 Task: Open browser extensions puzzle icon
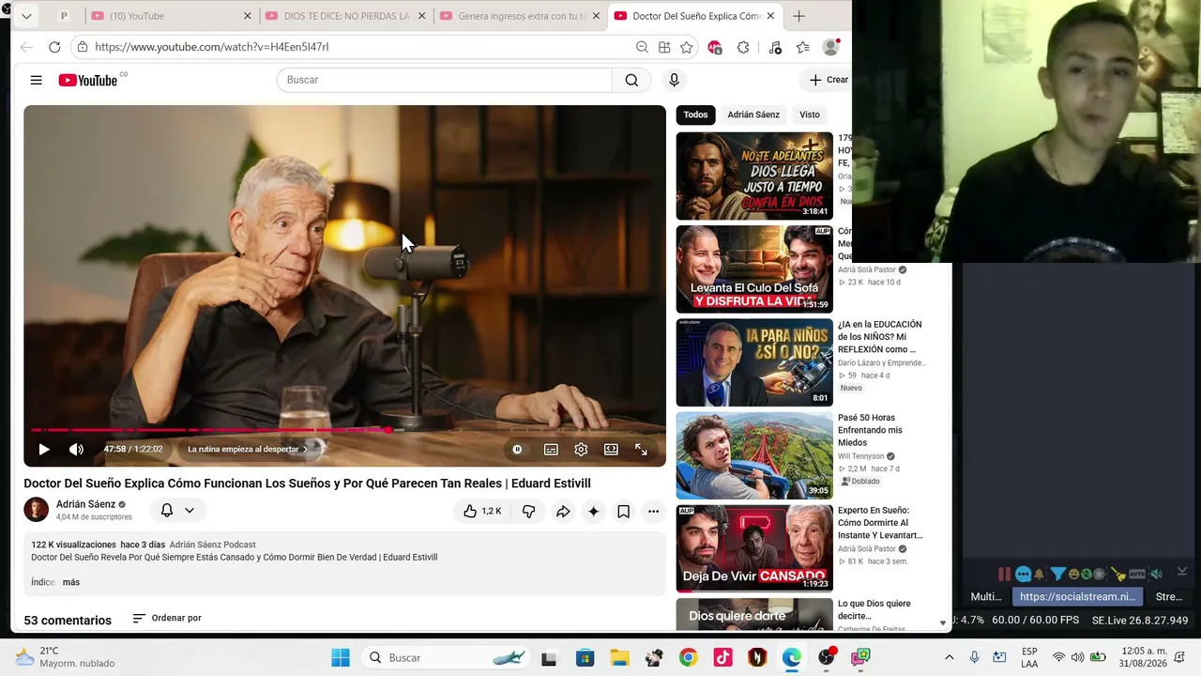point(743,47)
